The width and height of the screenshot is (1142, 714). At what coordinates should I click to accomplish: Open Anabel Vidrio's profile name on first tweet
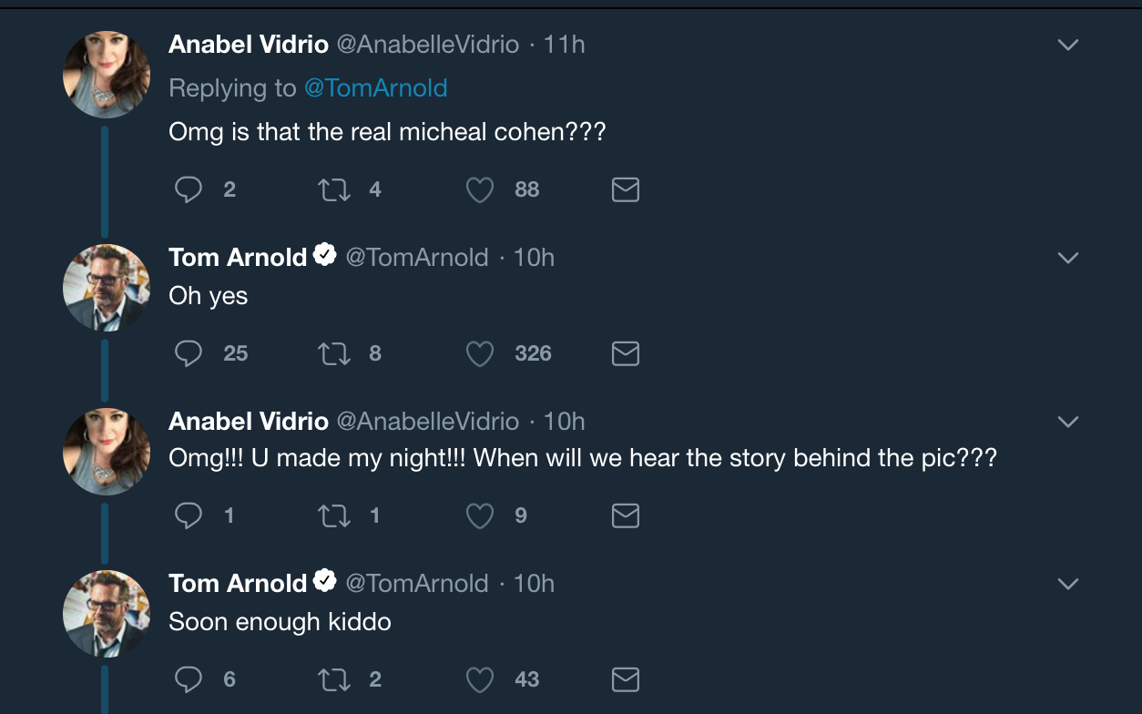click(x=249, y=45)
